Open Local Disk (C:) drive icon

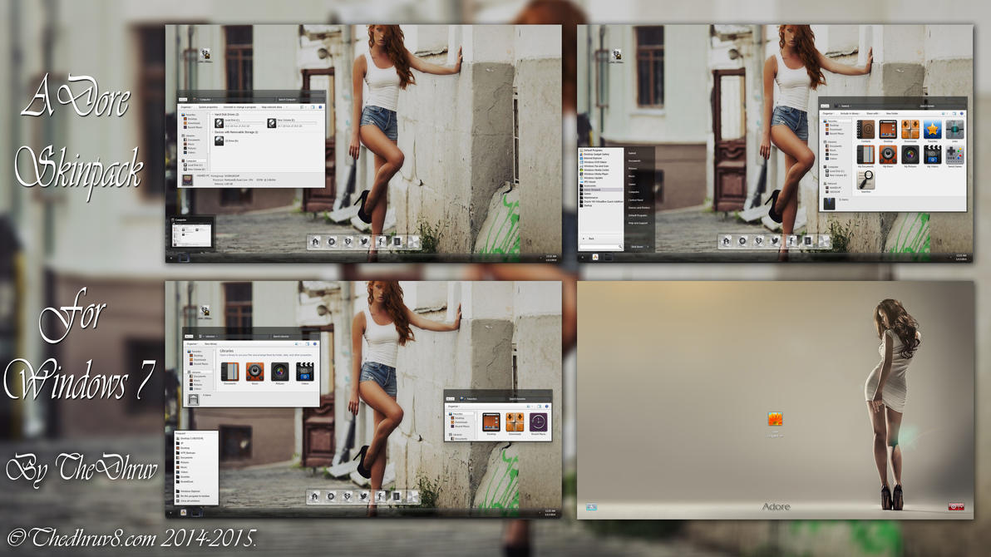coord(219,123)
